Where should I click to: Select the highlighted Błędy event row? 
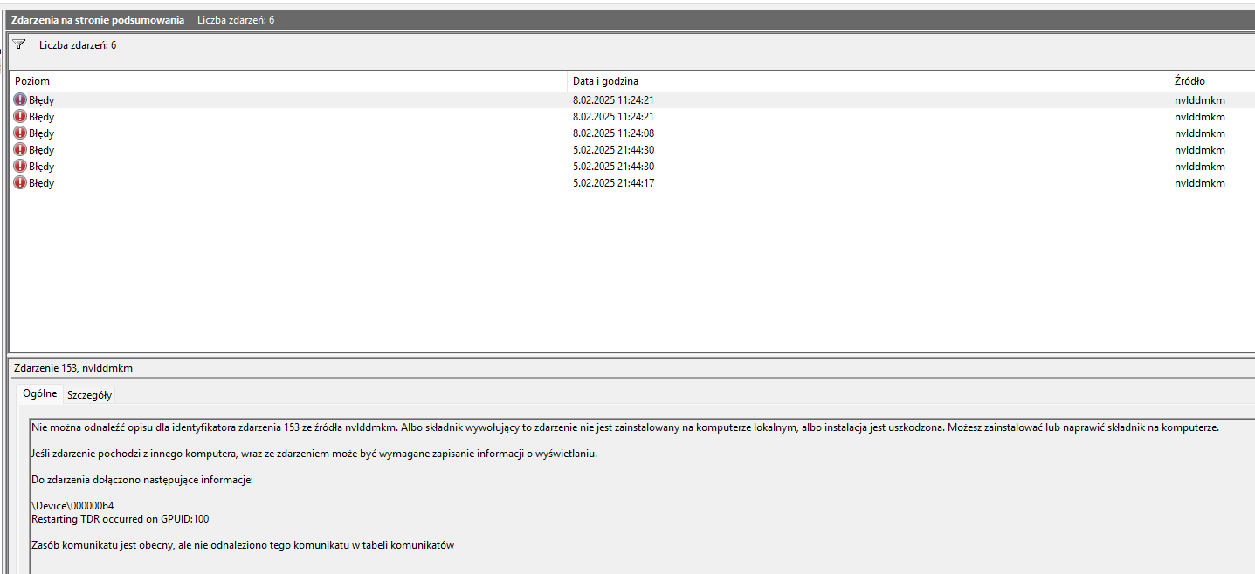coord(631,100)
